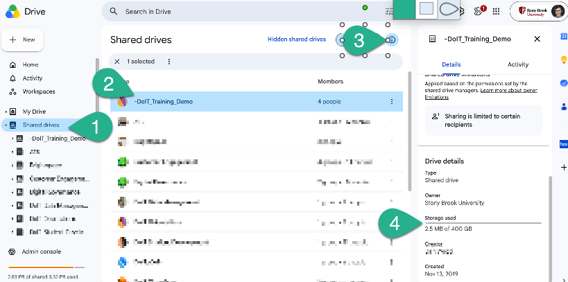Clear selection with X beside 1 selected
This screenshot has width=568, height=282.
[117, 62]
